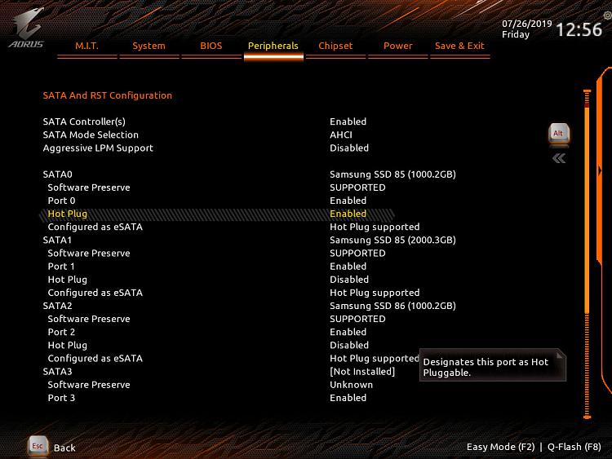Toggle SATA1 Hot Plug Disabled value

click(348, 280)
